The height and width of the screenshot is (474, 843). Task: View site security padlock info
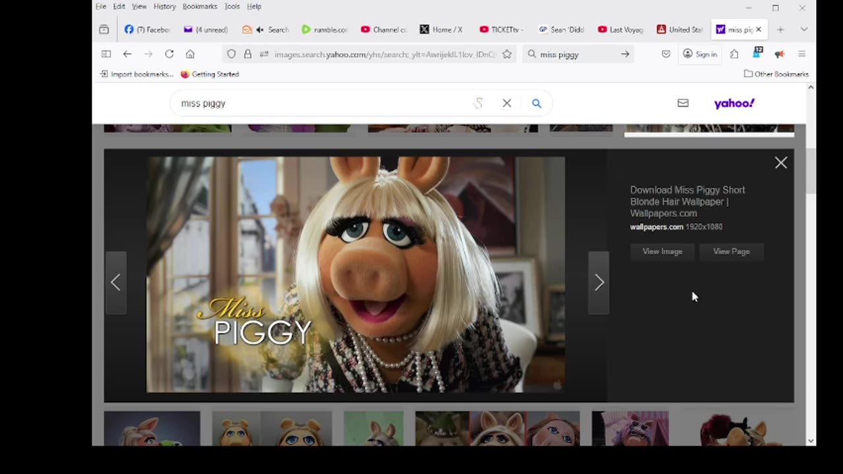click(x=248, y=54)
